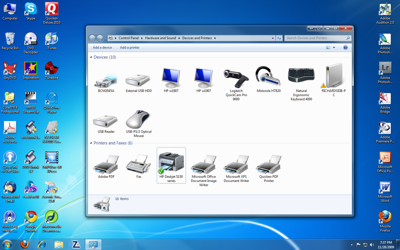Select the Microsoft Word desktop shortcut
The height and width of the screenshot is (250, 400).
coord(385,192)
